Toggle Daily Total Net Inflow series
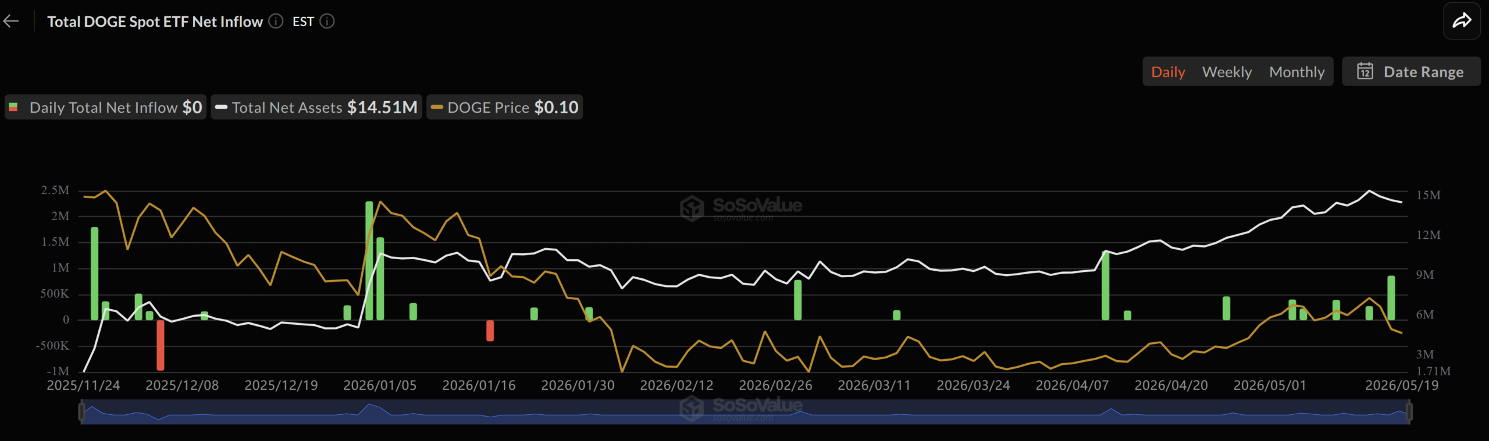 point(105,107)
